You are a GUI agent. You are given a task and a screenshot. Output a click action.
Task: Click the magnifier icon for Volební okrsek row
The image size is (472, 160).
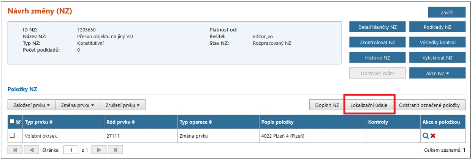(x=426, y=136)
